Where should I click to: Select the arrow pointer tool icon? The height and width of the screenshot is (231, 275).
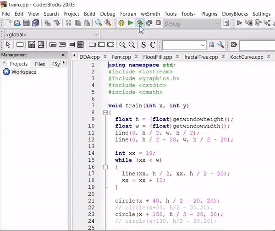click(8, 45)
